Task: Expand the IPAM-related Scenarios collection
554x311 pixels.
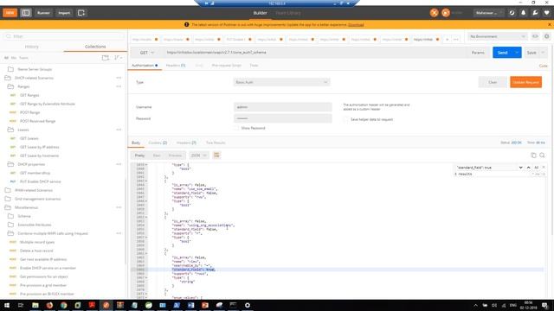Action: (34, 190)
